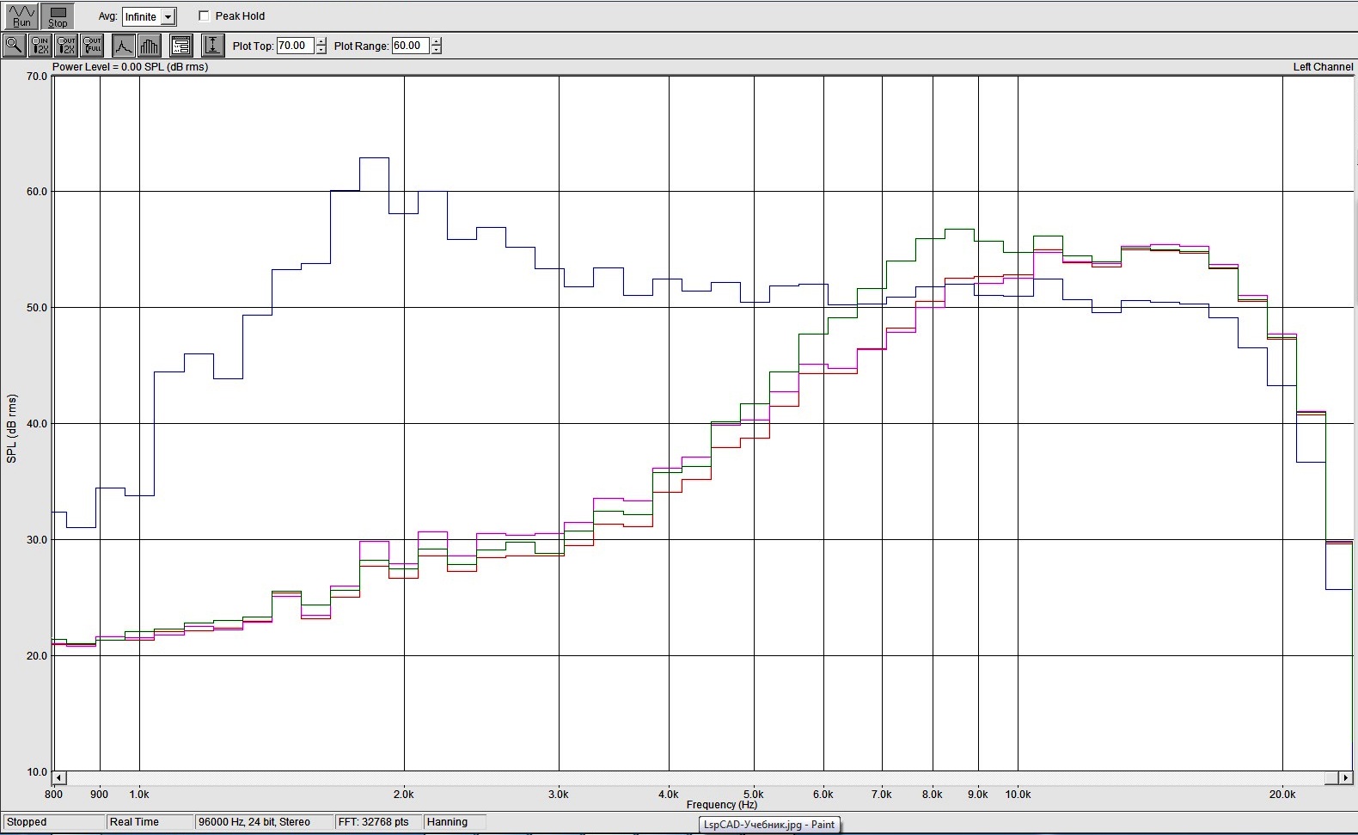Viewport: 1358px width, 835px height.
Task: Click the Left Channel label
Action: (x=1323, y=66)
